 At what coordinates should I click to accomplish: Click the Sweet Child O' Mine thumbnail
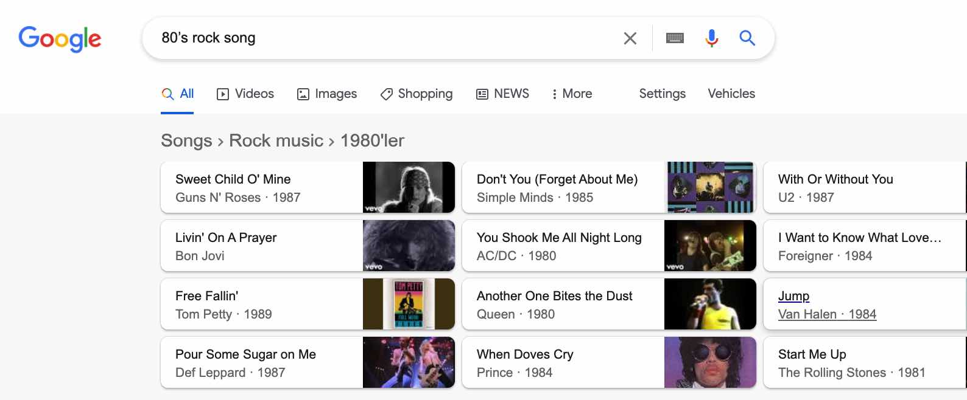[x=409, y=187]
